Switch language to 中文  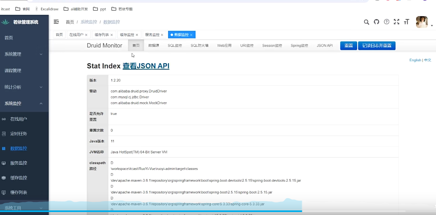(x=428, y=60)
